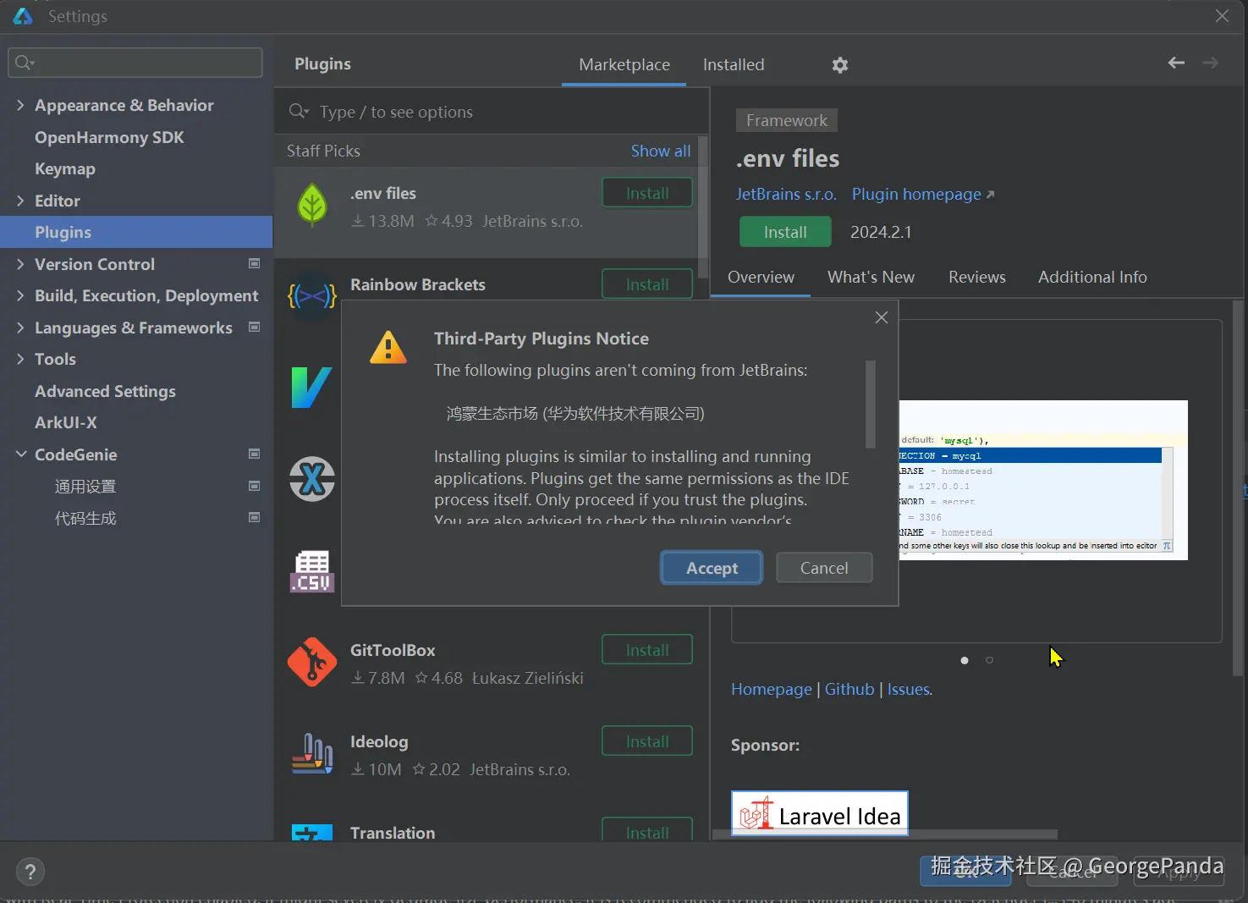Expand the Version Control node
This screenshot has width=1248, height=903.
pos(20,264)
